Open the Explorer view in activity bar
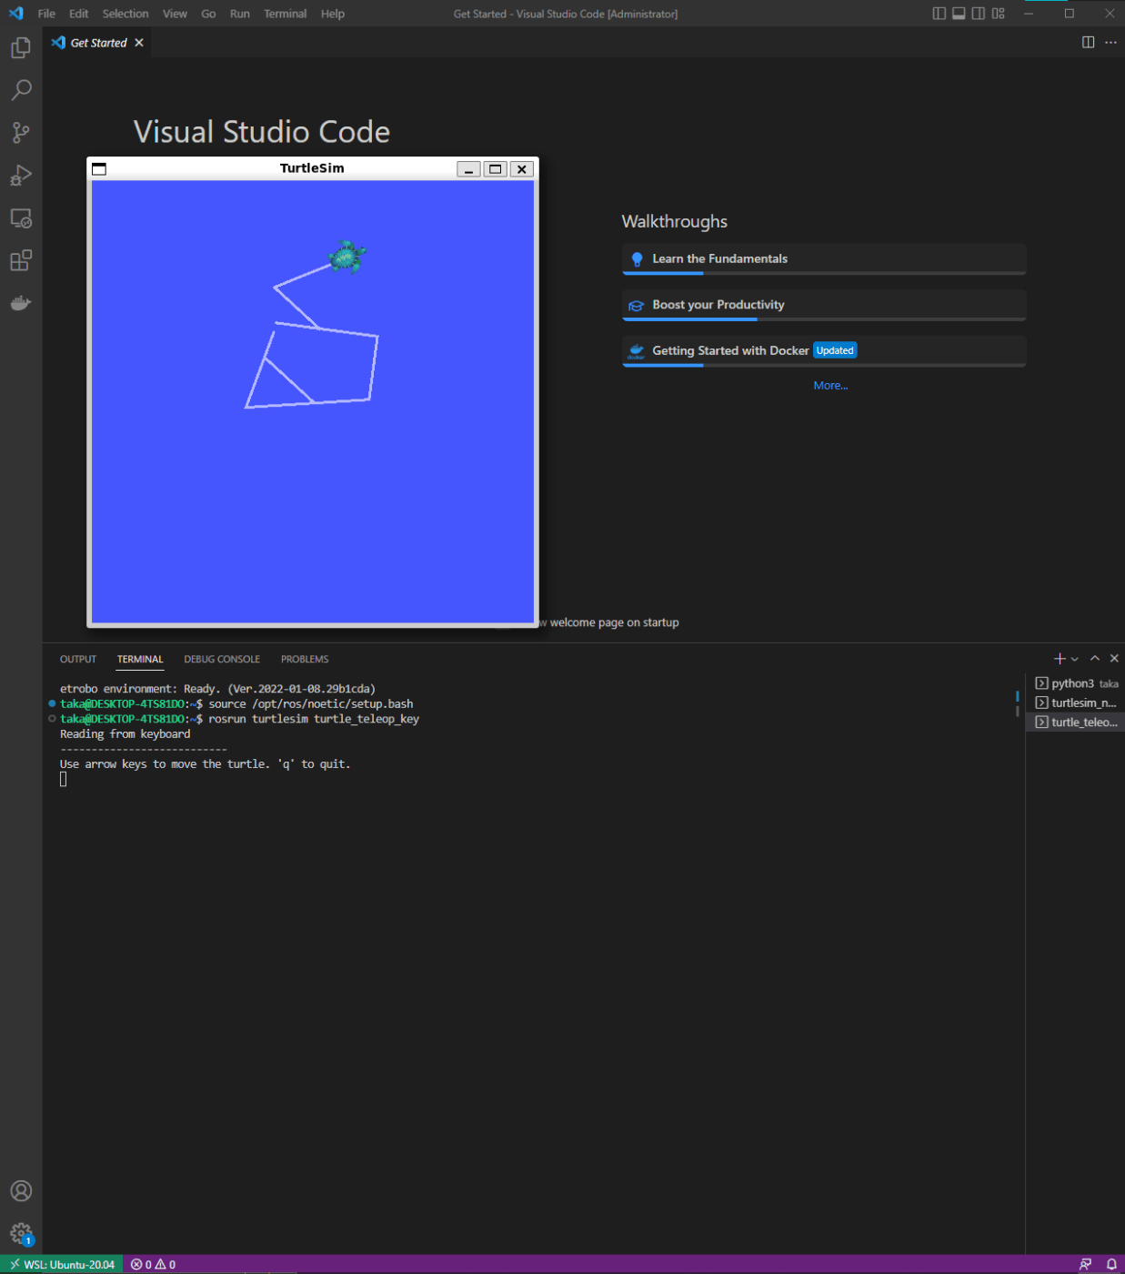The height and width of the screenshot is (1274, 1125). [21, 47]
